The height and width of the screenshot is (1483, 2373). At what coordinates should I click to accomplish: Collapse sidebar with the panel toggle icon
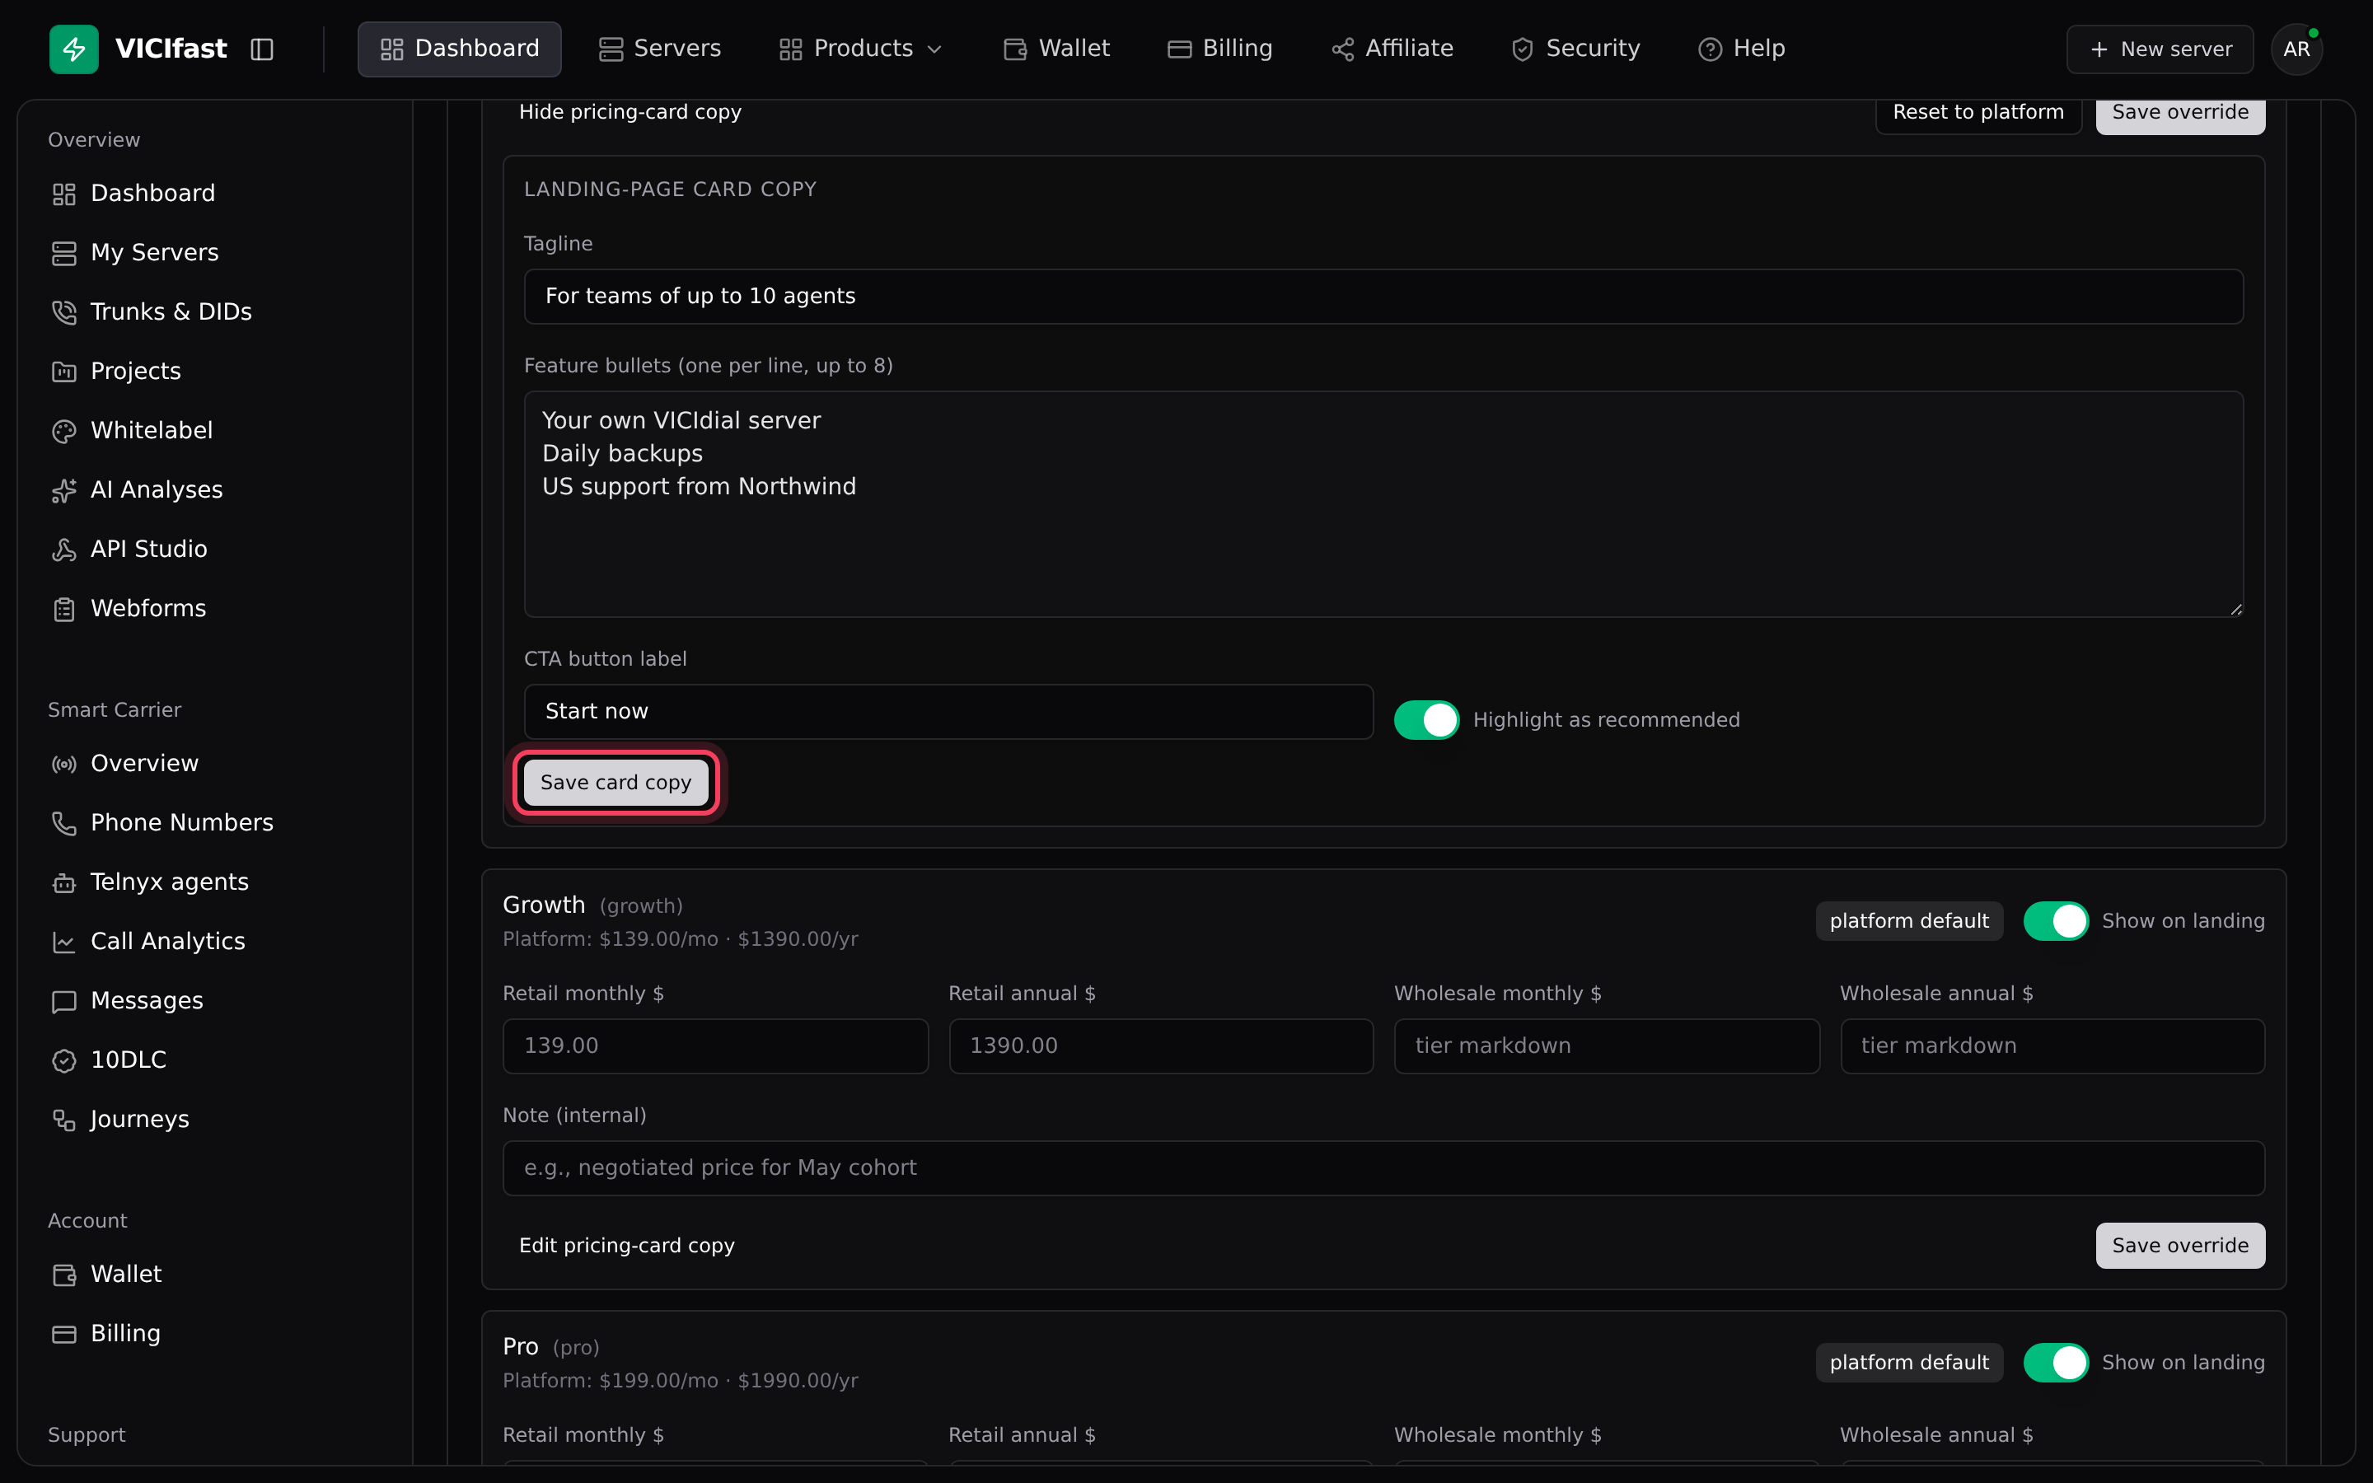click(262, 49)
